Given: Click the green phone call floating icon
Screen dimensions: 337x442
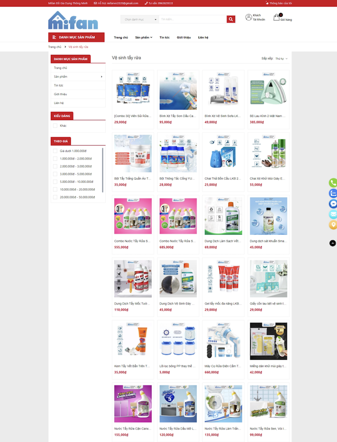Looking at the screenshot, I should pos(333,183).
